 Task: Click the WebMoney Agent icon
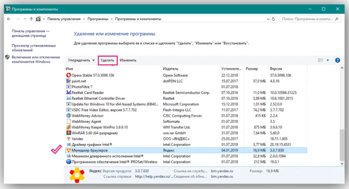[x=69, y=121]
